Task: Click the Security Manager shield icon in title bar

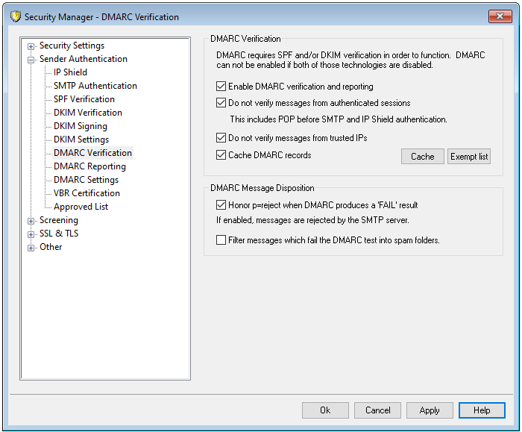Action: pos(15,16)
